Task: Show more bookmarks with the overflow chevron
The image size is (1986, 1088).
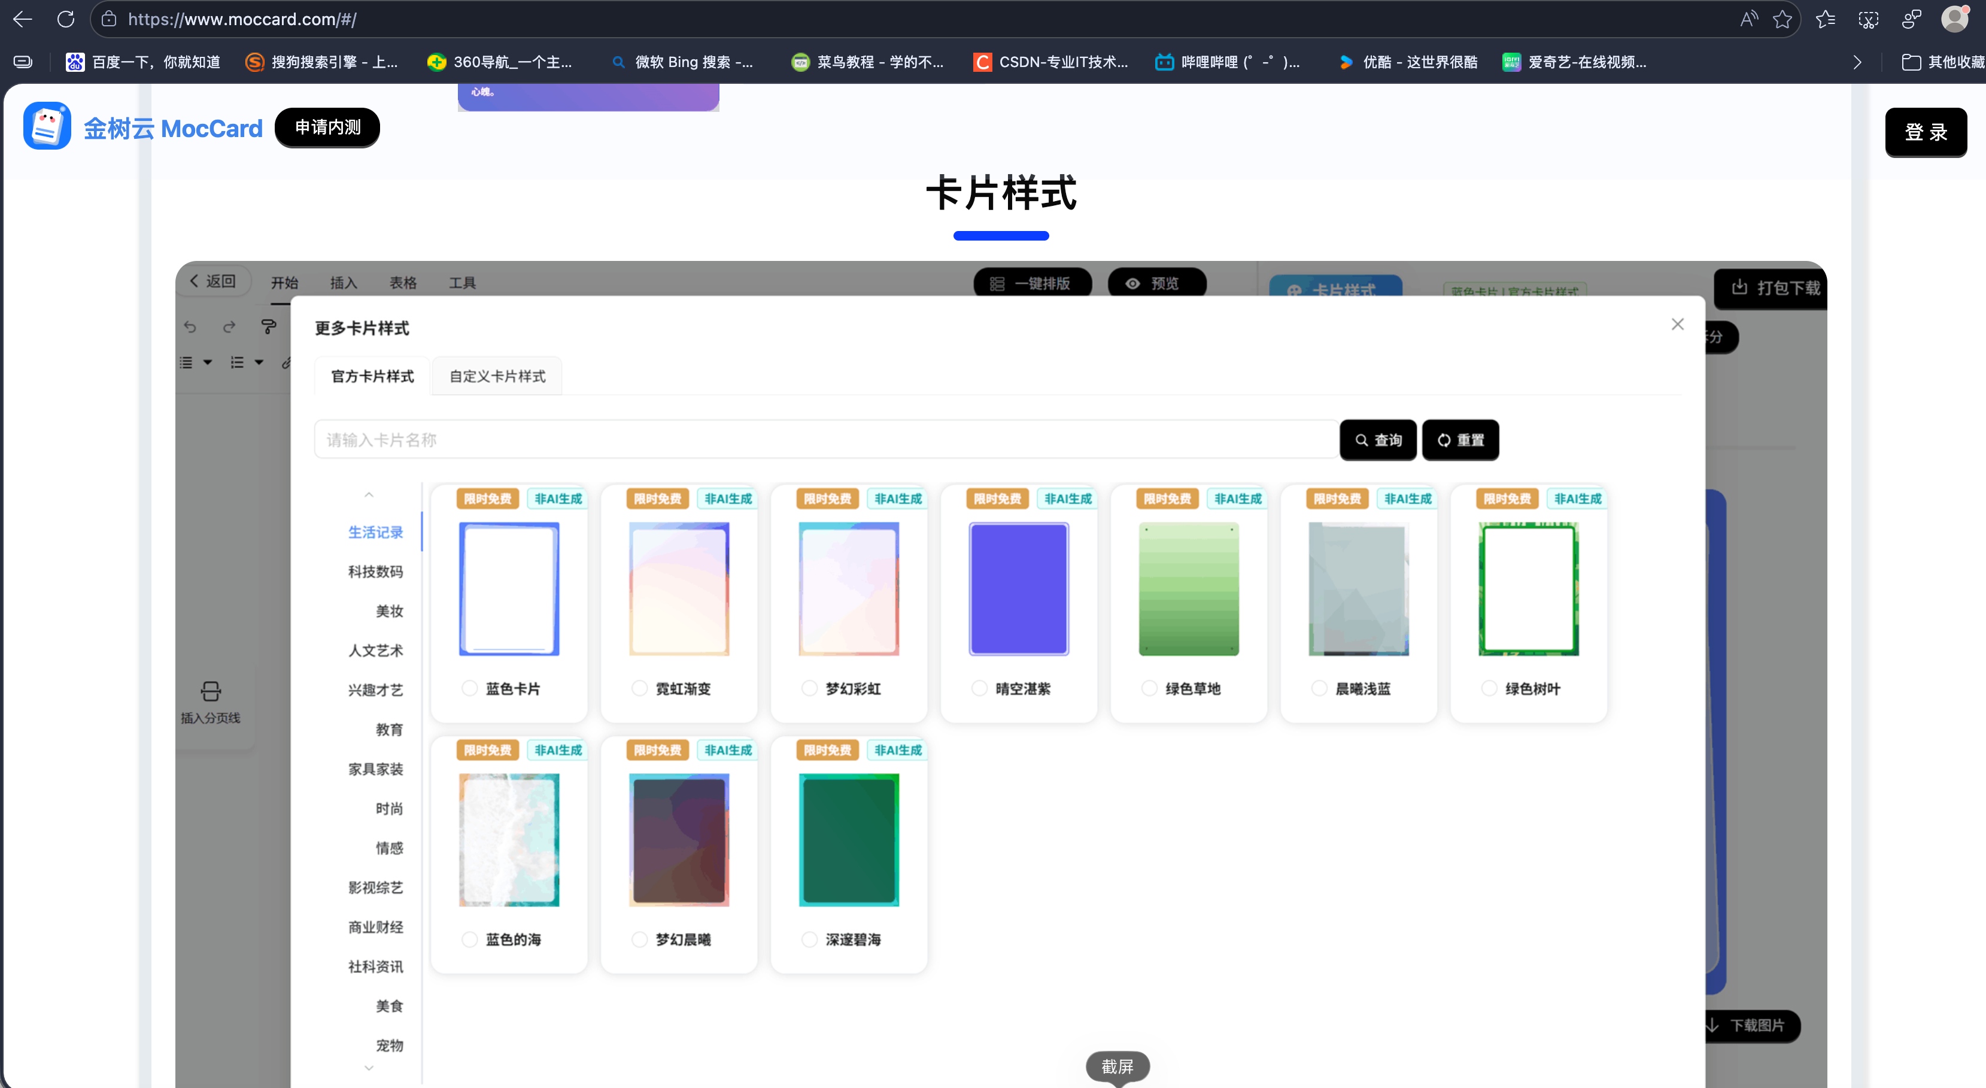Action: [x=1857, y=62]
